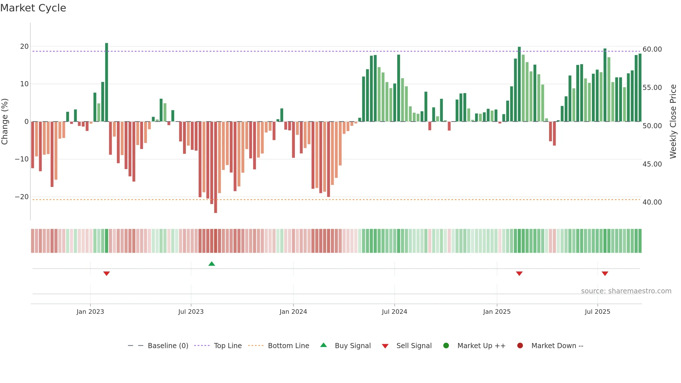The width and height of the screenshot is (681, 383).
Task: Click the orange dotted Bottom Line legend swatch
Action: [256, 346]
